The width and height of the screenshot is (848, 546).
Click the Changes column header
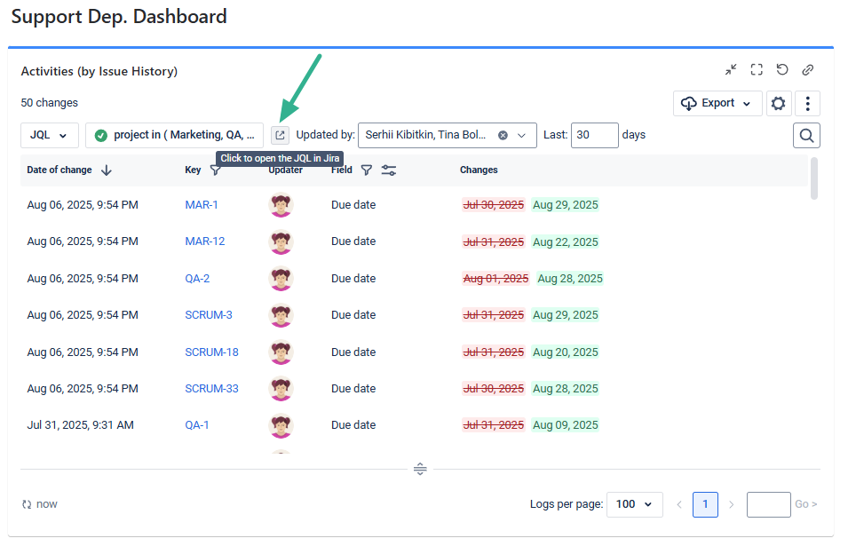(x=479, y=170)
